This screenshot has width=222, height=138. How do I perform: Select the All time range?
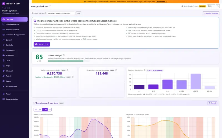coord(49,110)
